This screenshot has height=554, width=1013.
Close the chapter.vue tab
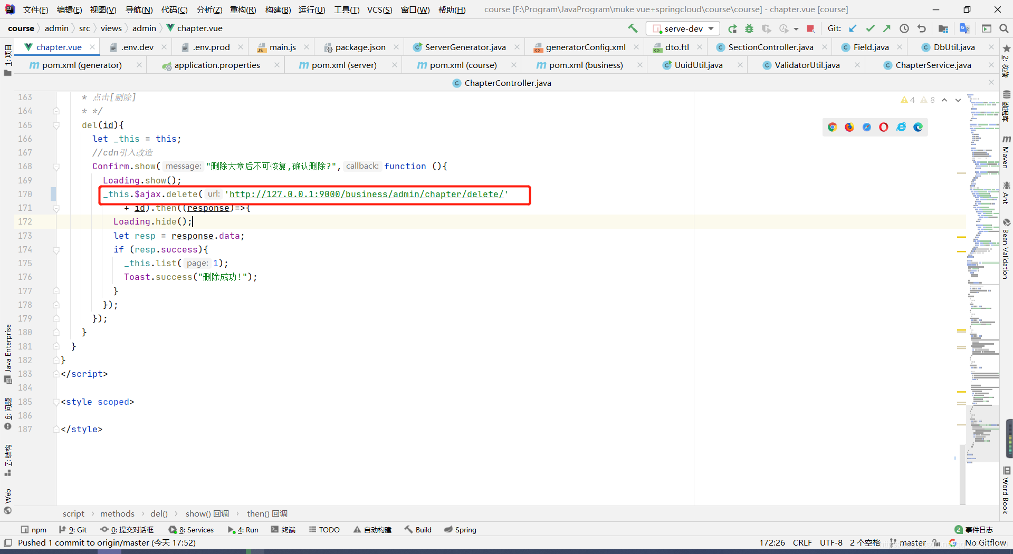coord(92,47)
